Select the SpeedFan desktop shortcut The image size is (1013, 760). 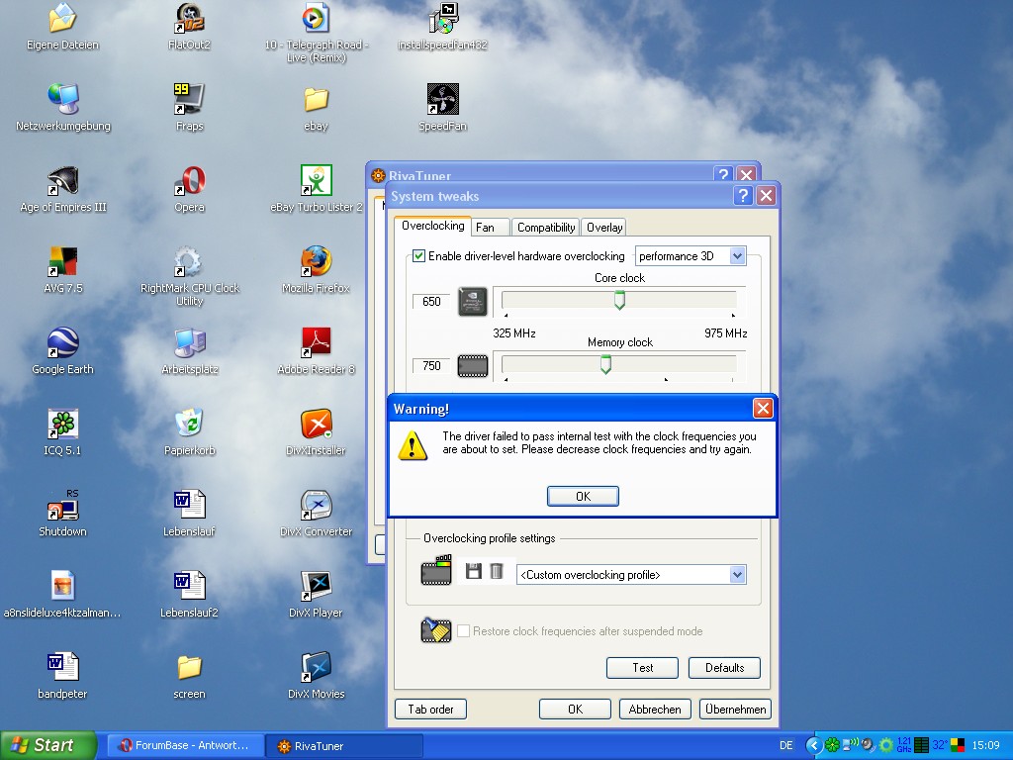[442, 107]
